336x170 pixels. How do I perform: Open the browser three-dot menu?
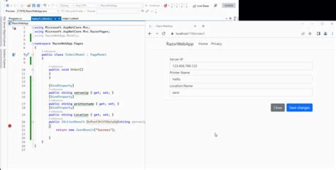click(332, 34)
